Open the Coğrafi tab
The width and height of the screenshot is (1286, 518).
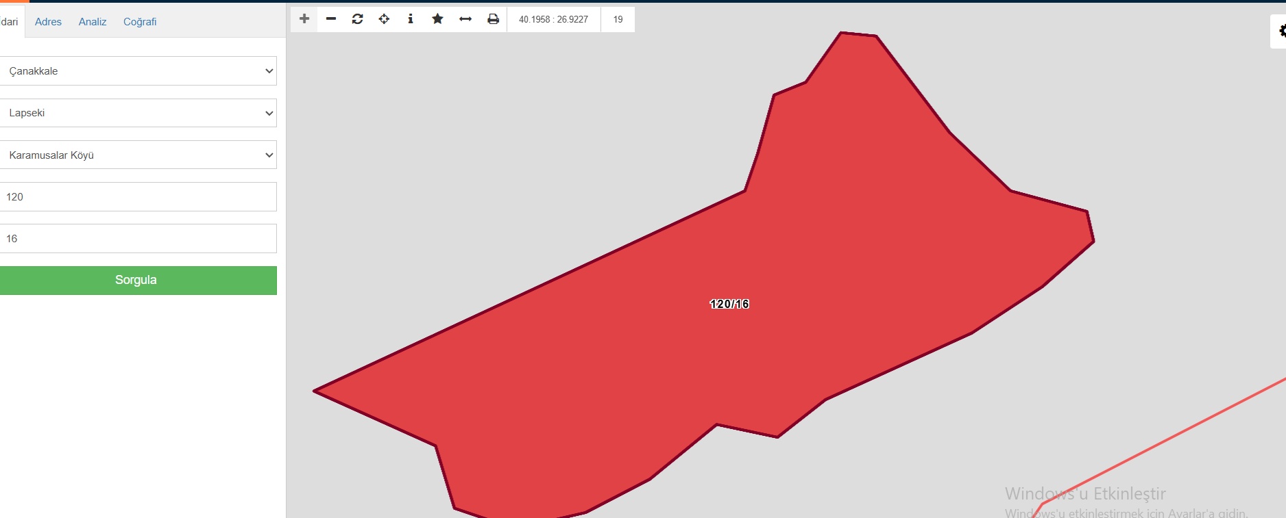pyautogui.click(x=140, y=22)
